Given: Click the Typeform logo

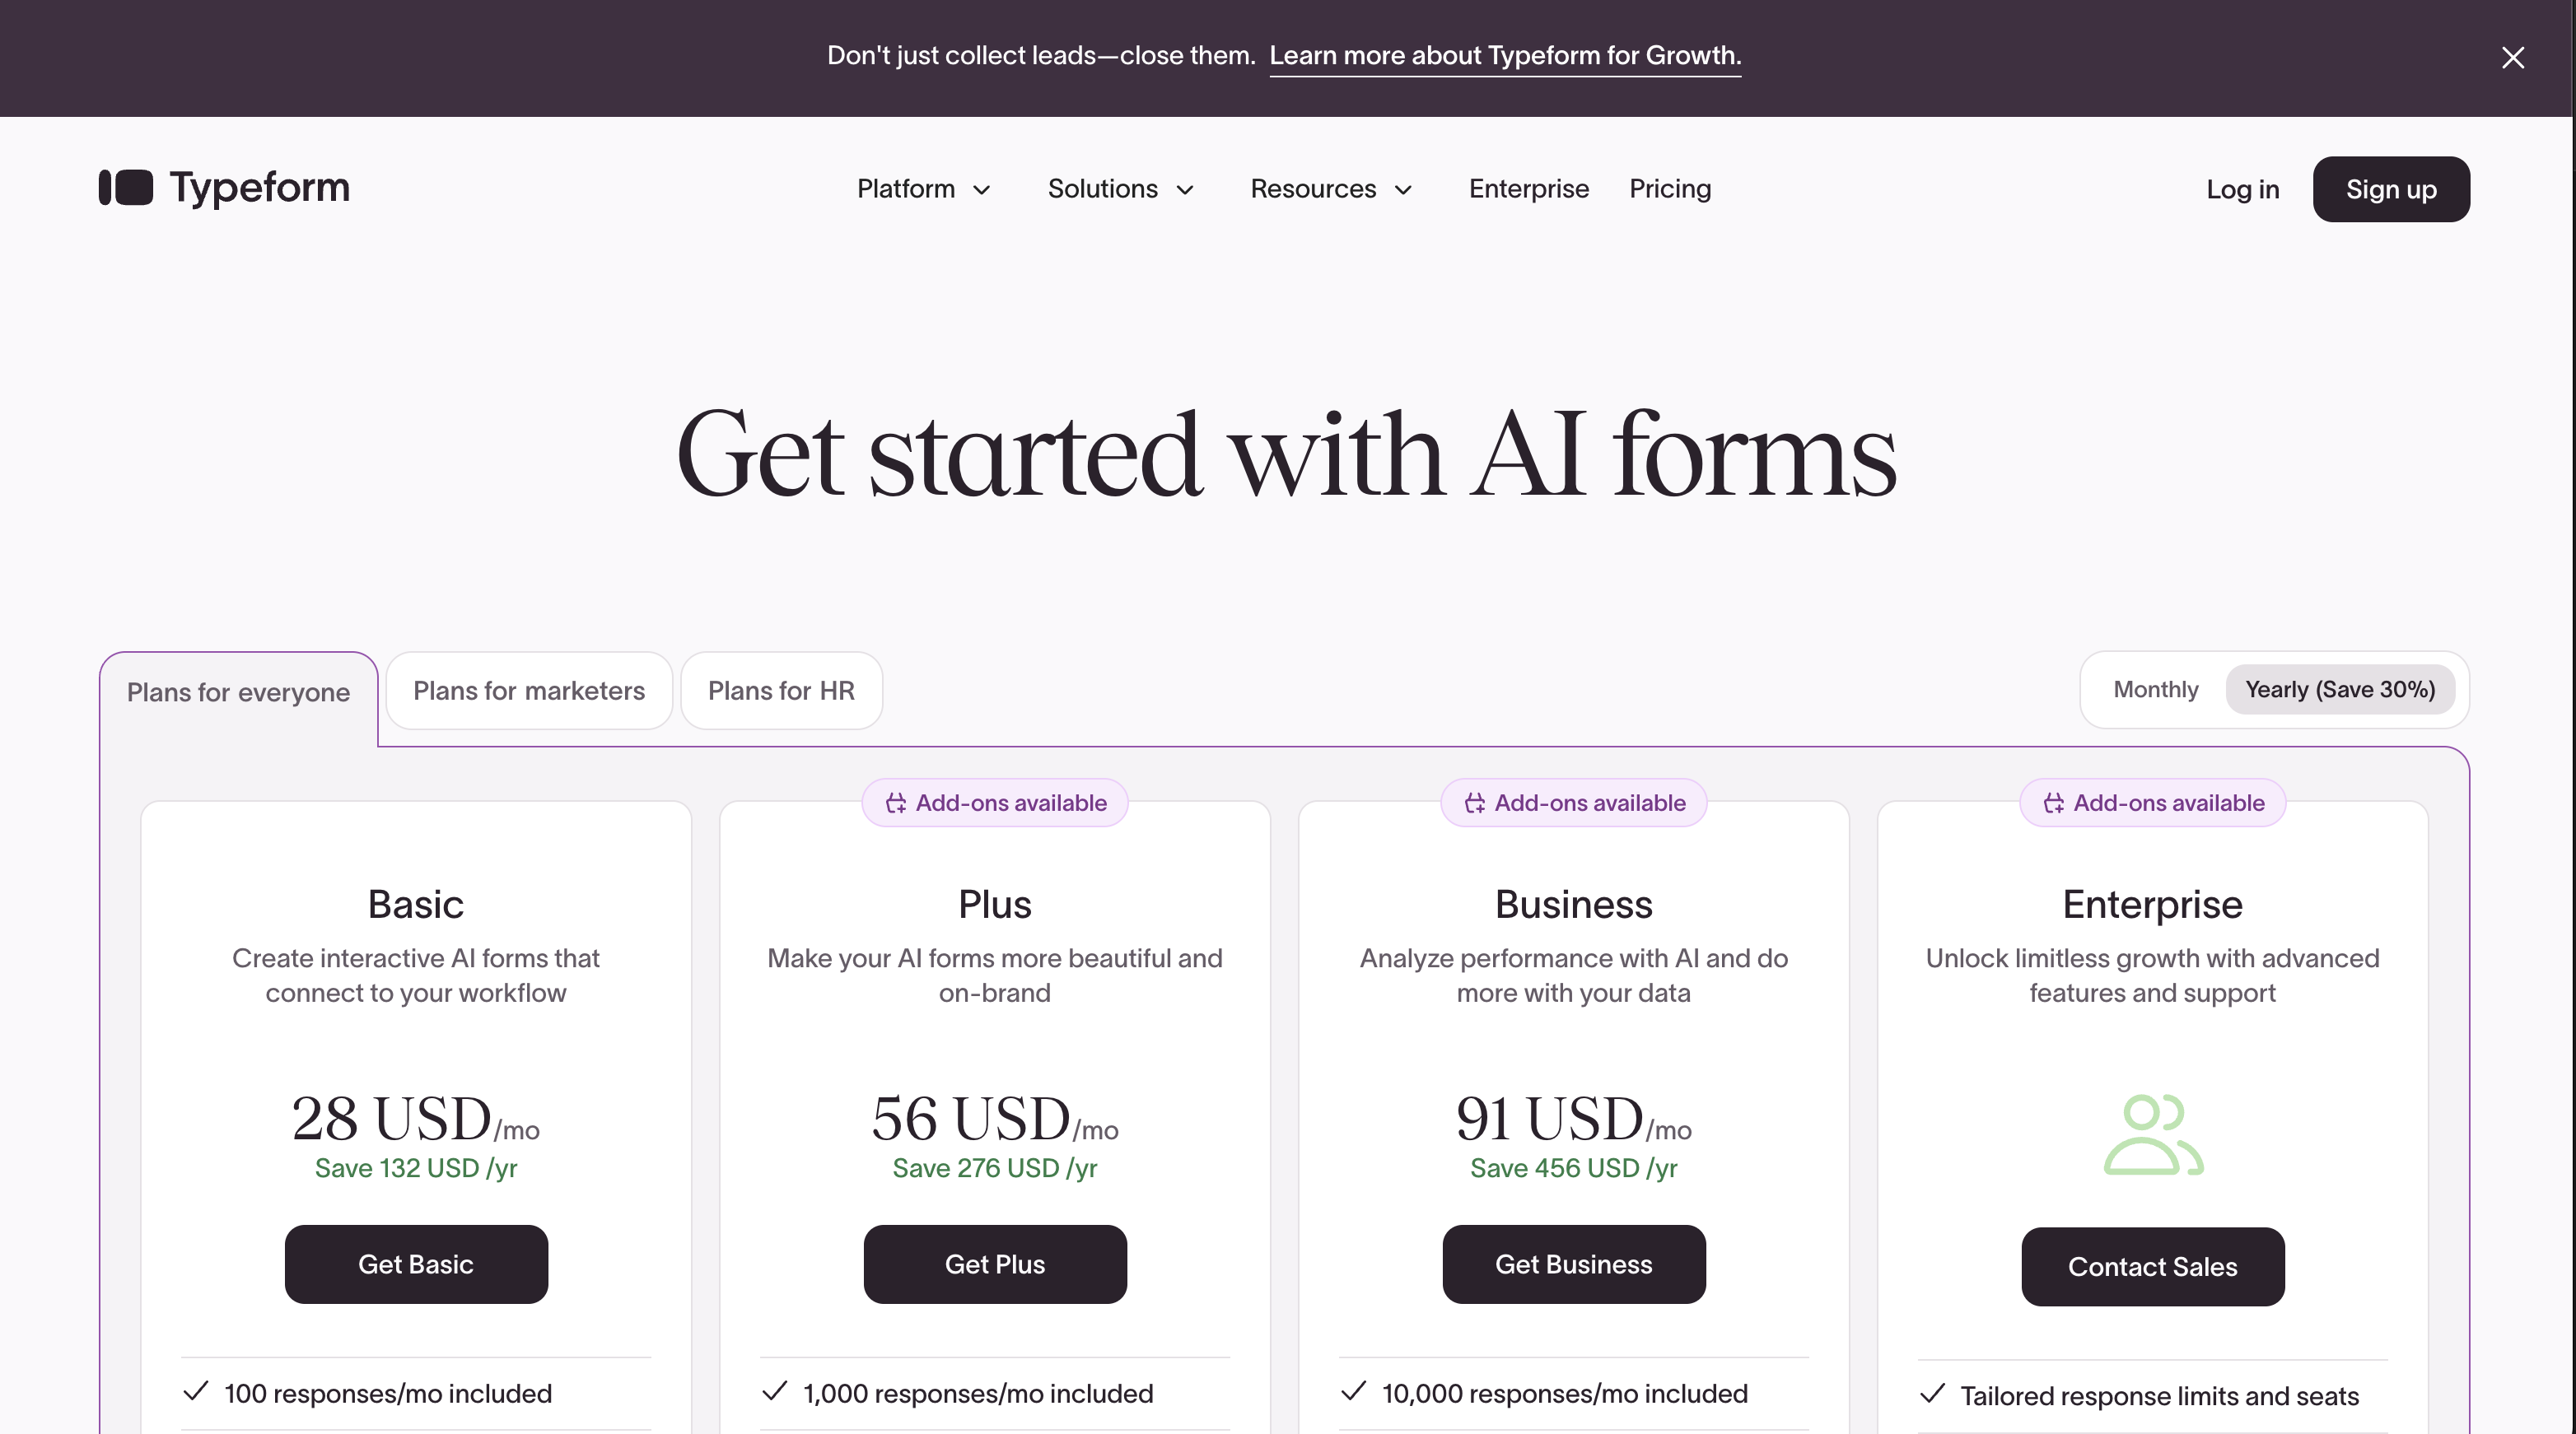Looking at the screenshot, I should point(223,188).
